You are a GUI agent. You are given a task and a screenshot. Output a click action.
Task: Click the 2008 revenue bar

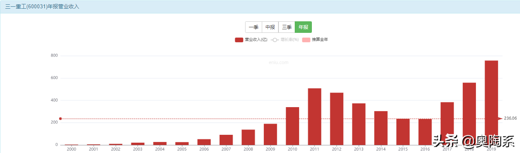(x=248, y=137)
